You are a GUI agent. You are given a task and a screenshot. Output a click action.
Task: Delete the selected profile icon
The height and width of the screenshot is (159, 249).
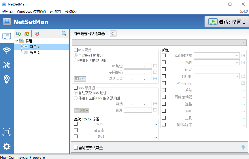tap(36, 34)
